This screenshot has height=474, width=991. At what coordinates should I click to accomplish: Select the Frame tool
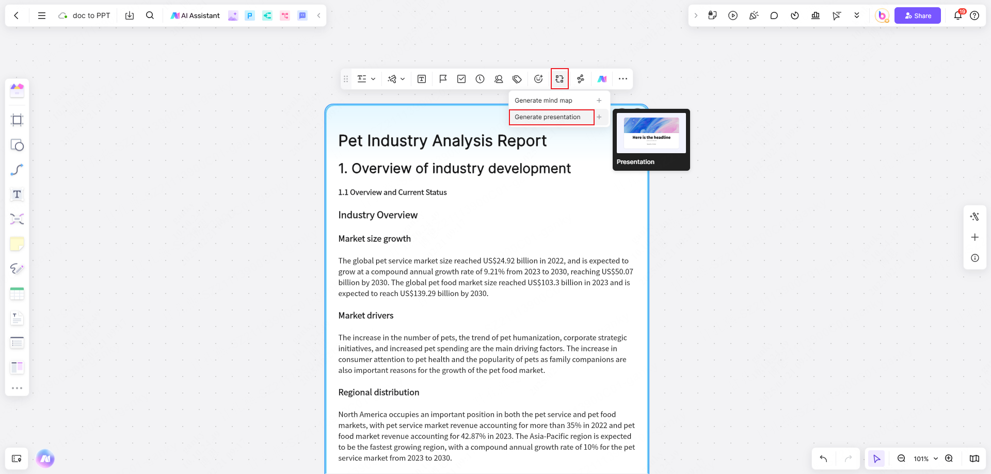tap(17, 120)
